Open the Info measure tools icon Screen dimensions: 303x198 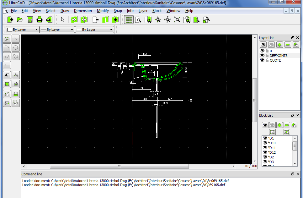(16, 94)
